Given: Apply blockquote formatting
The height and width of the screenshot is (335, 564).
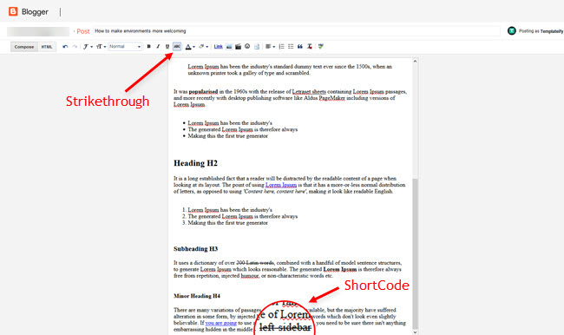Looking at the screenshot, I should pos(300,46).
